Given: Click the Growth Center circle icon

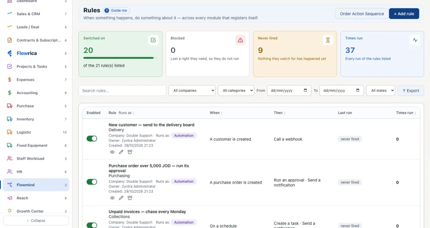Looking at the screenshot, I should [9, 211].
